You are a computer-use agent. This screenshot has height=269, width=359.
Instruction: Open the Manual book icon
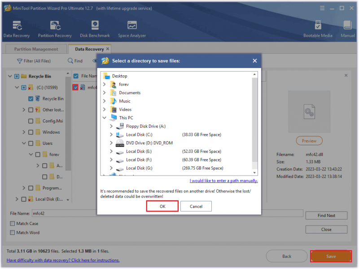click(347, 26)
